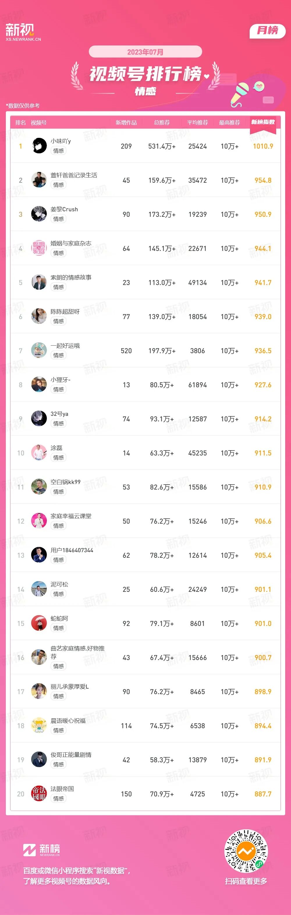Viewport: 291px width, 915px height.
Task: Click the 新增作品 column header
Action: (x=126, y=123)
